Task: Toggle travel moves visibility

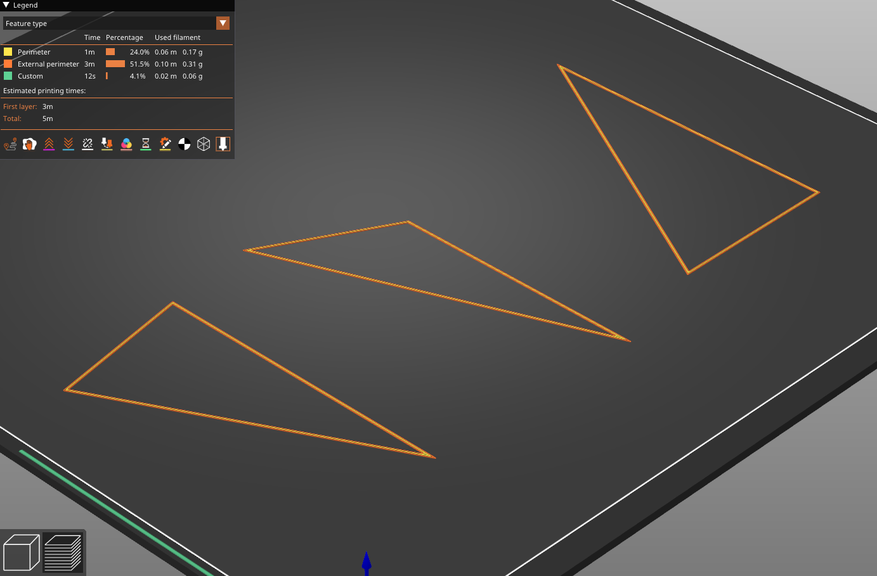Action: pyautogui.click(x=10, y=144)
